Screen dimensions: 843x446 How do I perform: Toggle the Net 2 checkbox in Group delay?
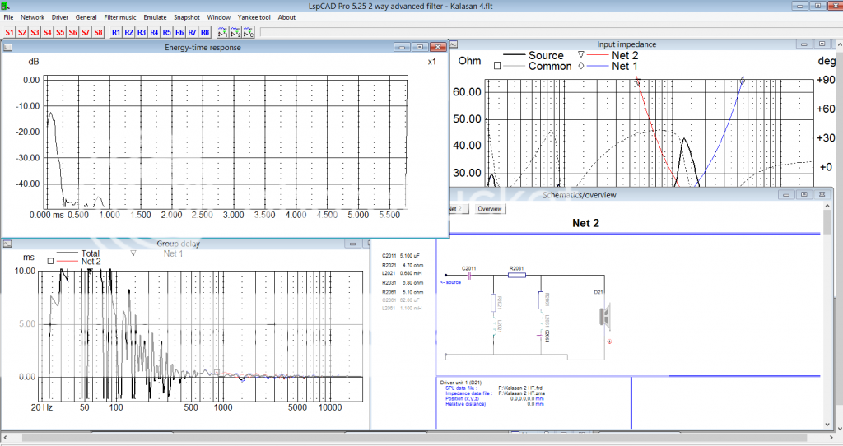(50, 261)
